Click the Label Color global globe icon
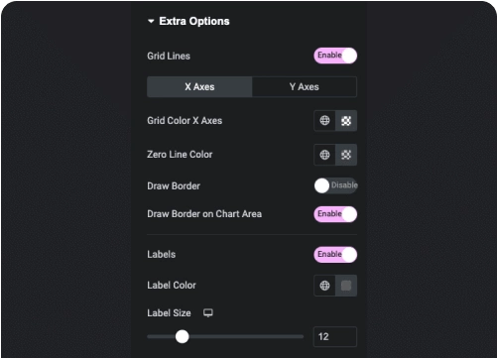Image resolution: width=497 pixels, height=358 pixels. click(x=324, y=286)
